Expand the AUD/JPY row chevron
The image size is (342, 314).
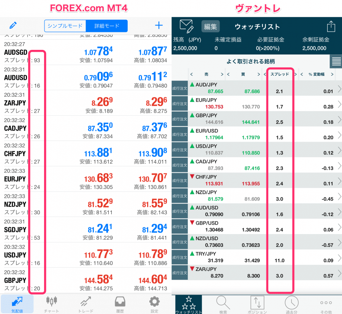click(x=339, y=89)
